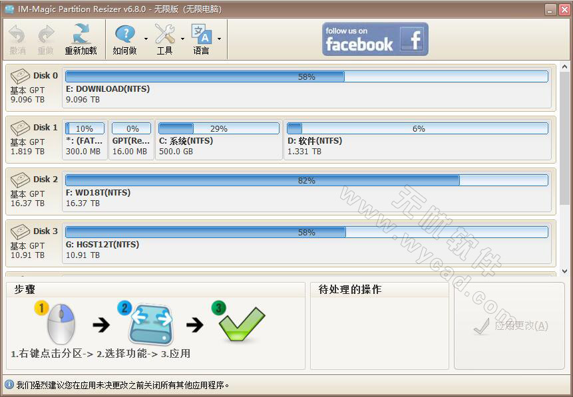Select the Disk 3 drive icon
Image resolution: width=573 pixels, height=397 pixels.
click(x=20, y=231)
